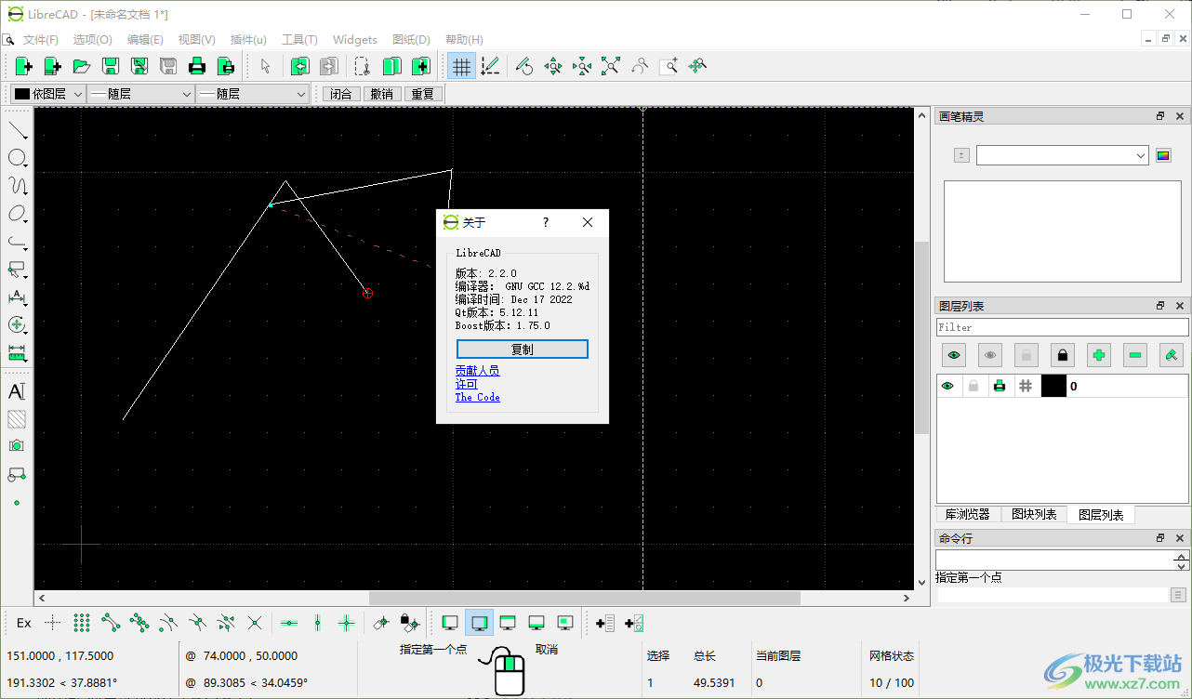Close the 关于 dialog

[588, 222]
